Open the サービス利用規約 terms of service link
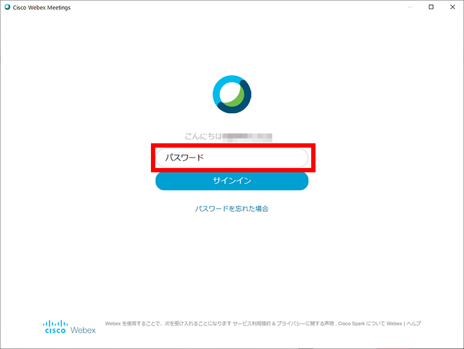This screenshot has width=464, height=349. pyautogui.click(x=252, y=324)
